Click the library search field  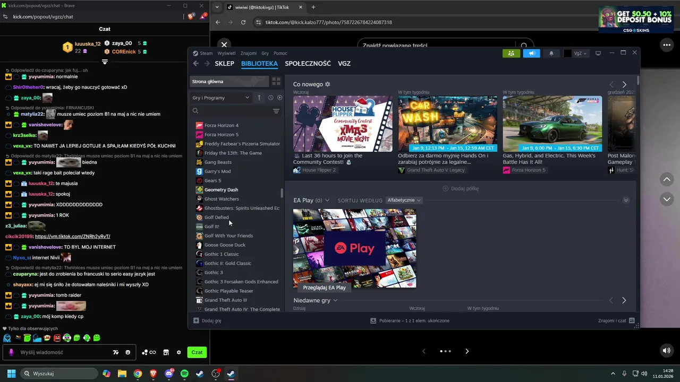pos(231,111)
